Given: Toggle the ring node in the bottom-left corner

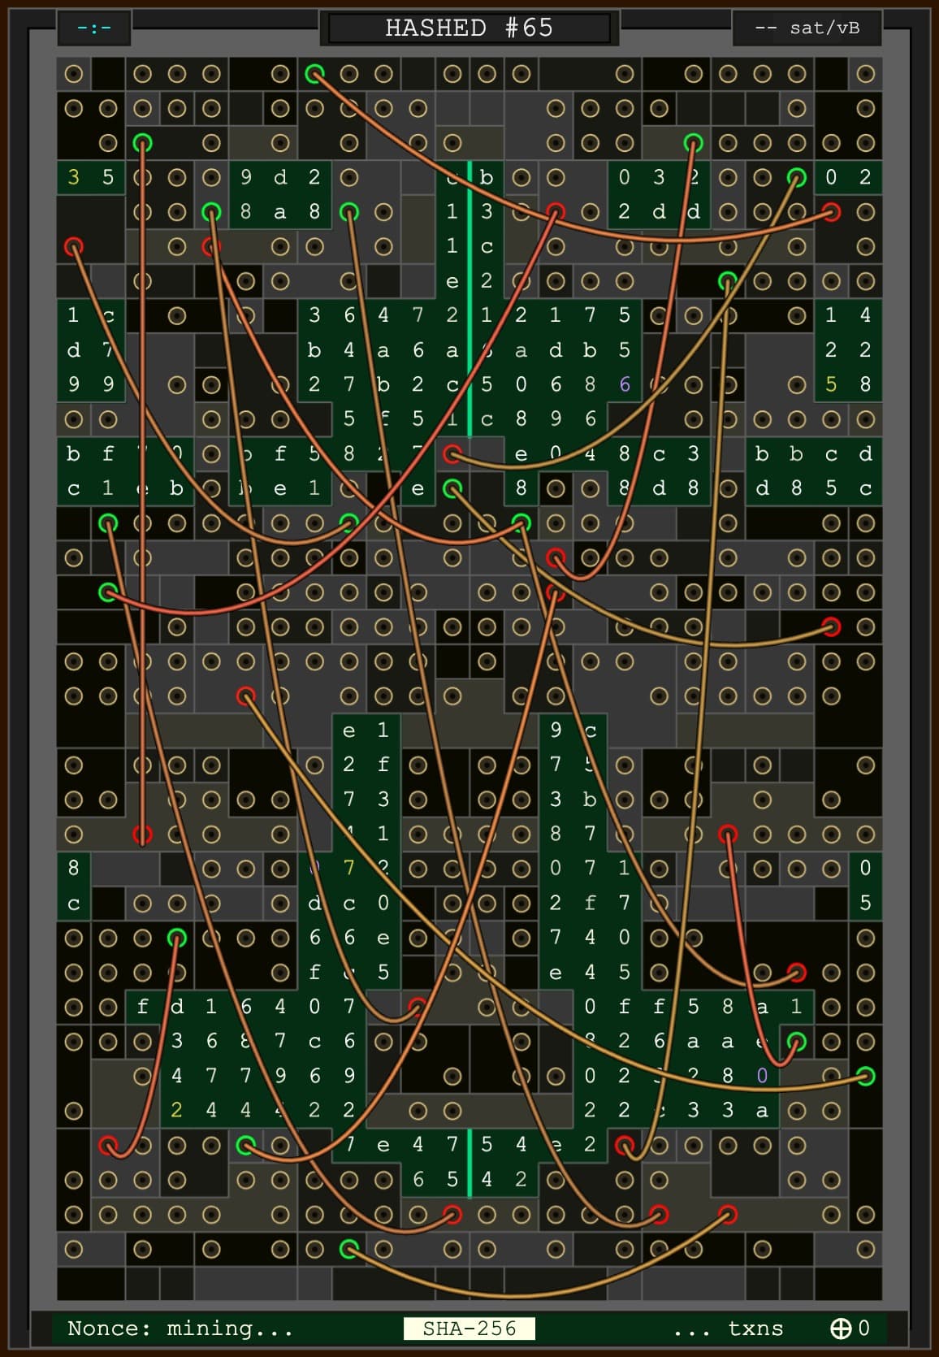Looking at the screenshot, I should (x=74, y=1248).
